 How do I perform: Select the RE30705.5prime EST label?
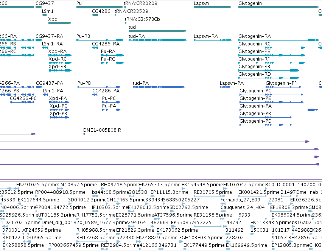[x=213, y=192]
